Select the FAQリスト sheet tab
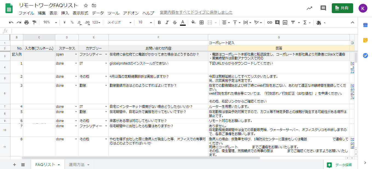Image resolution: width=372 pixels, height=169 pixels. click(48, 165)
